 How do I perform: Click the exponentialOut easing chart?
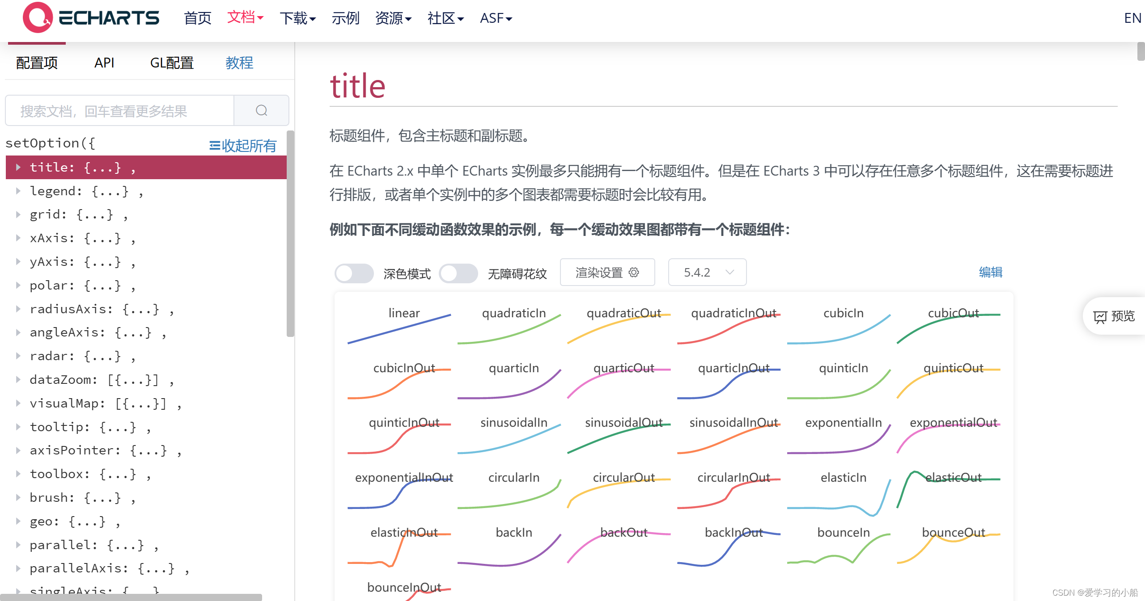pos(949,435)
